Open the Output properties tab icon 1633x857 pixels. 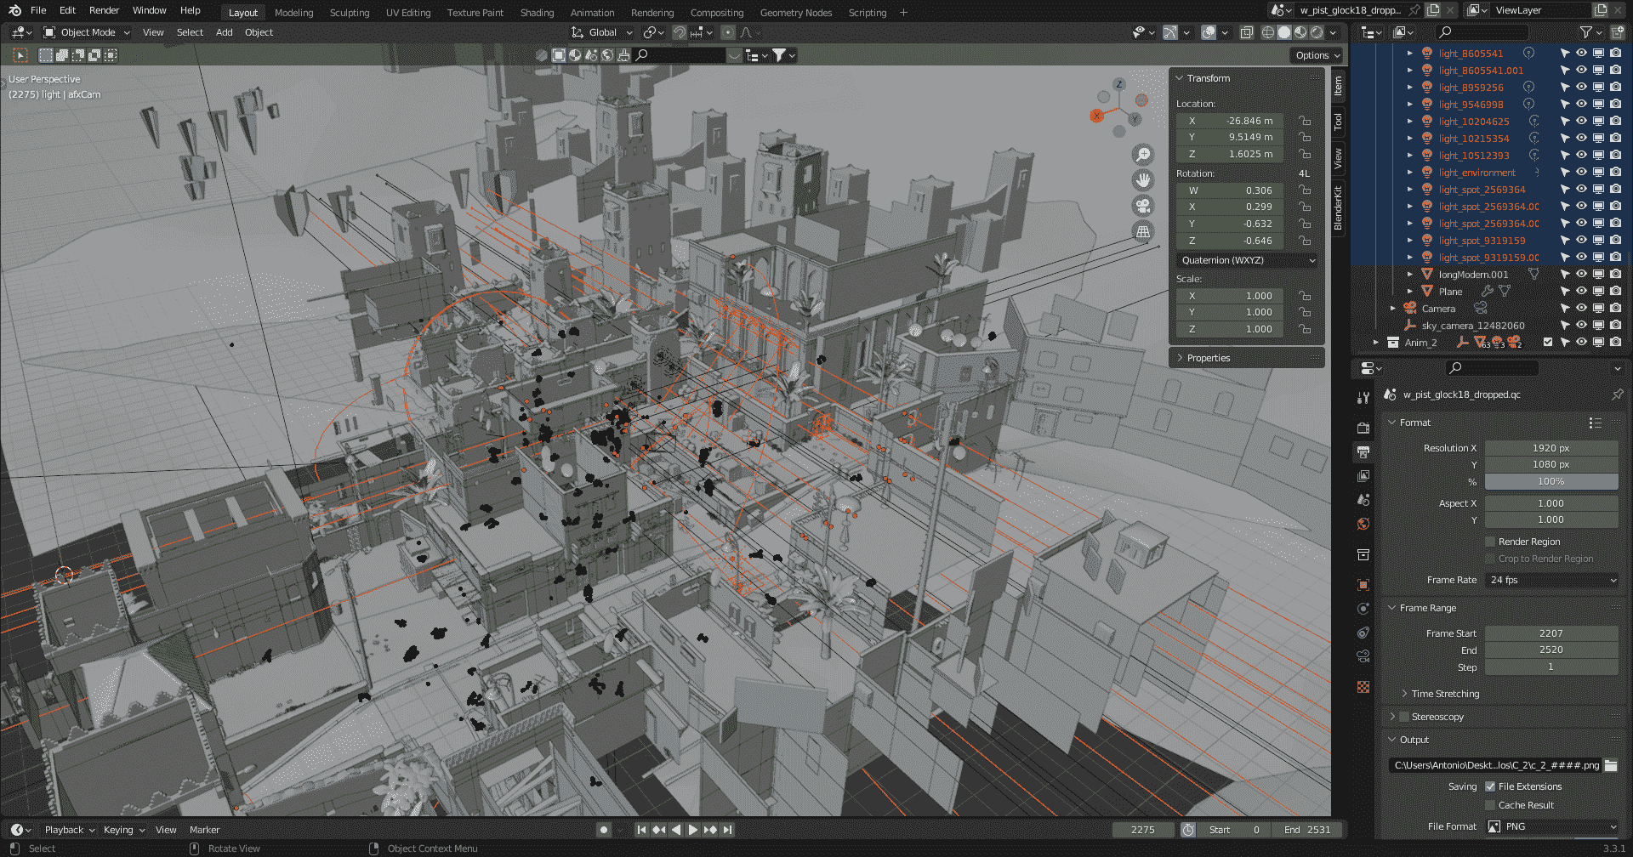pyautogui.click(x=1363, y=451)
